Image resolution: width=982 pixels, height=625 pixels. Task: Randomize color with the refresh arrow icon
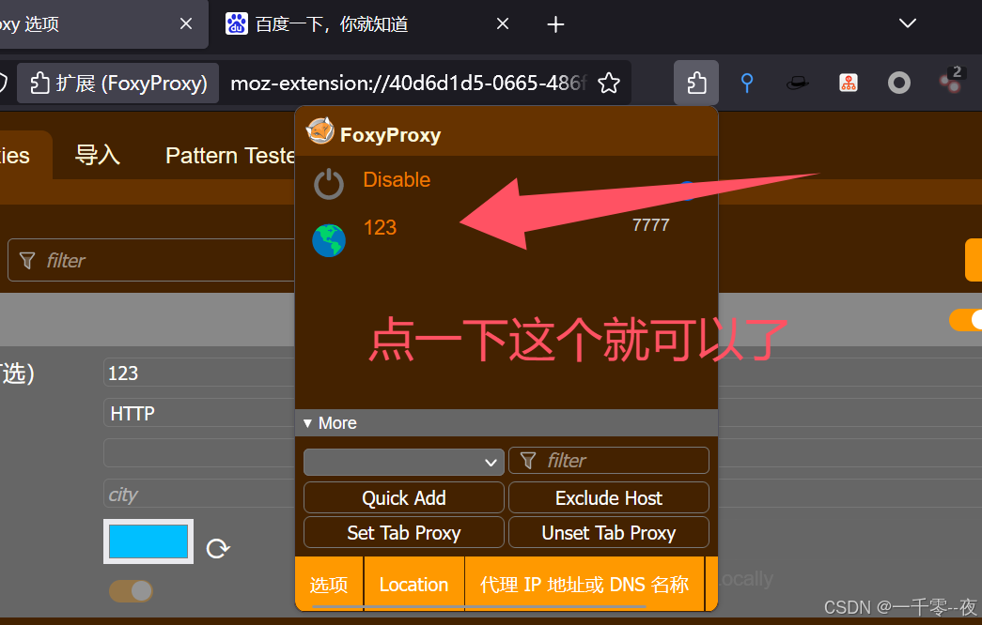(x=218, y=548)
